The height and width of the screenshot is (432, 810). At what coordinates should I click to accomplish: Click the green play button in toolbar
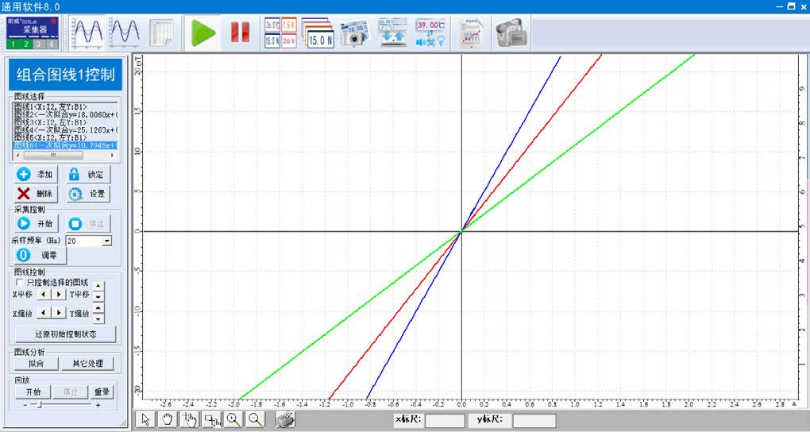[203, 33]
